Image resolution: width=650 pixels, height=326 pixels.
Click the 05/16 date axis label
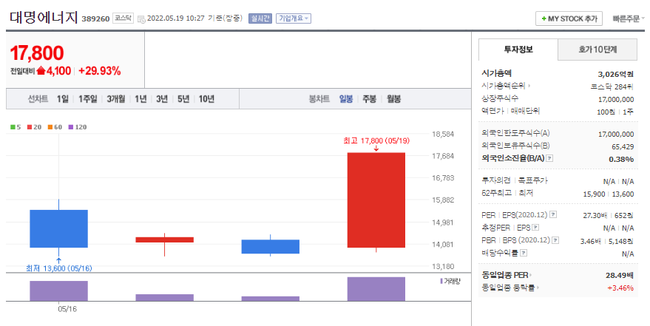click(67, 309)
